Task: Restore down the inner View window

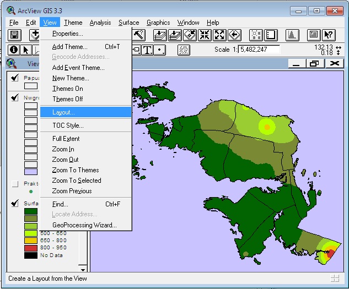Action: coord(315,64)
